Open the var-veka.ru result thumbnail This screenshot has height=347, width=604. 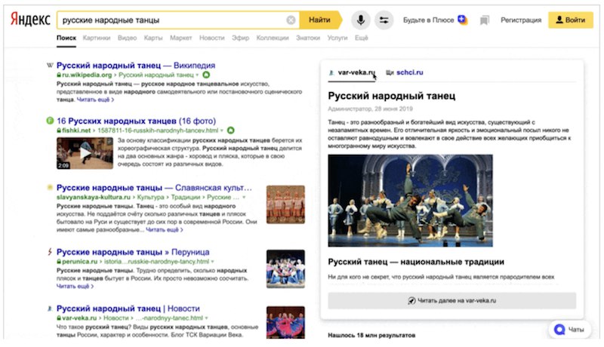point(285,322)
